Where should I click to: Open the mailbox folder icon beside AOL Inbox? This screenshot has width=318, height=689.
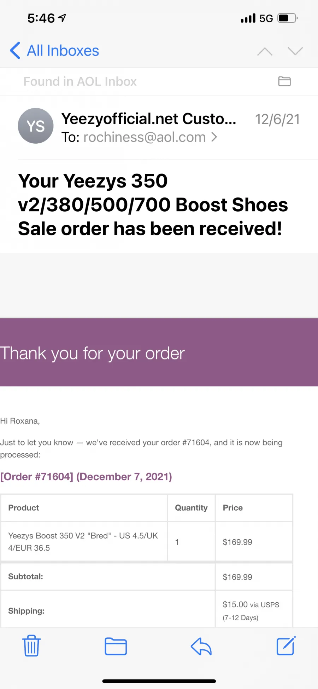click(284, 81)
